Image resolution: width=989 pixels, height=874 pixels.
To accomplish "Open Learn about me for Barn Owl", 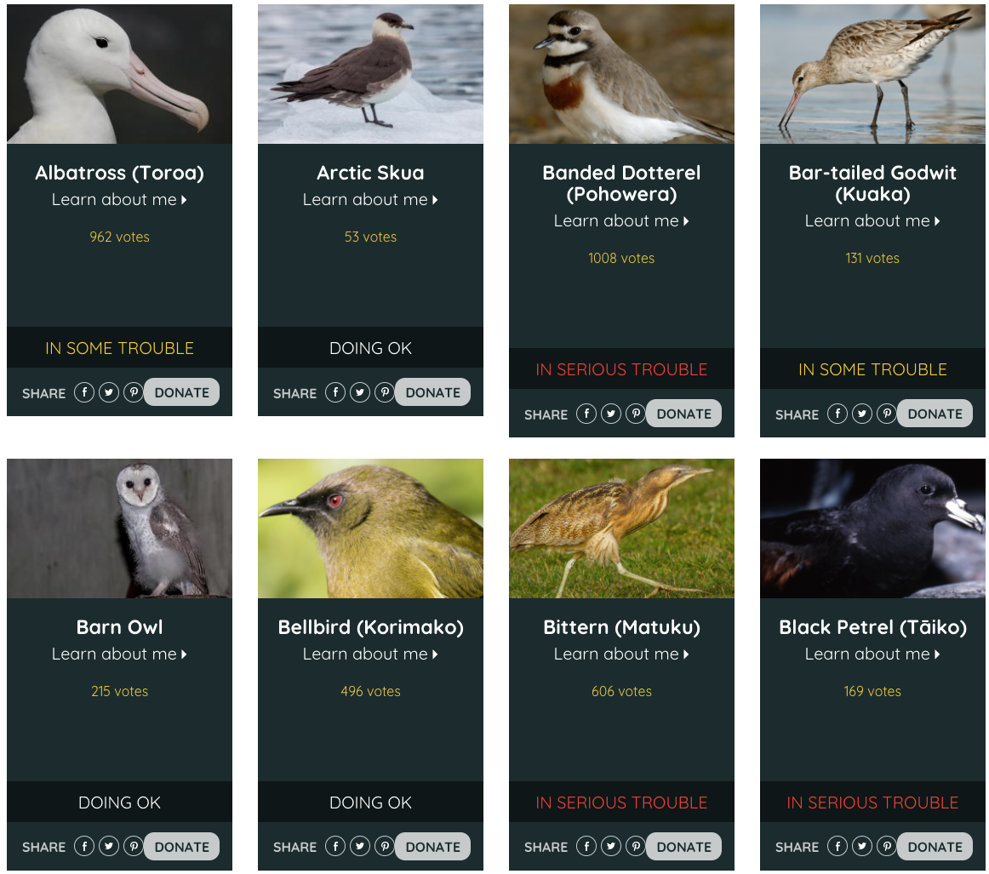I will pos(119,654).
